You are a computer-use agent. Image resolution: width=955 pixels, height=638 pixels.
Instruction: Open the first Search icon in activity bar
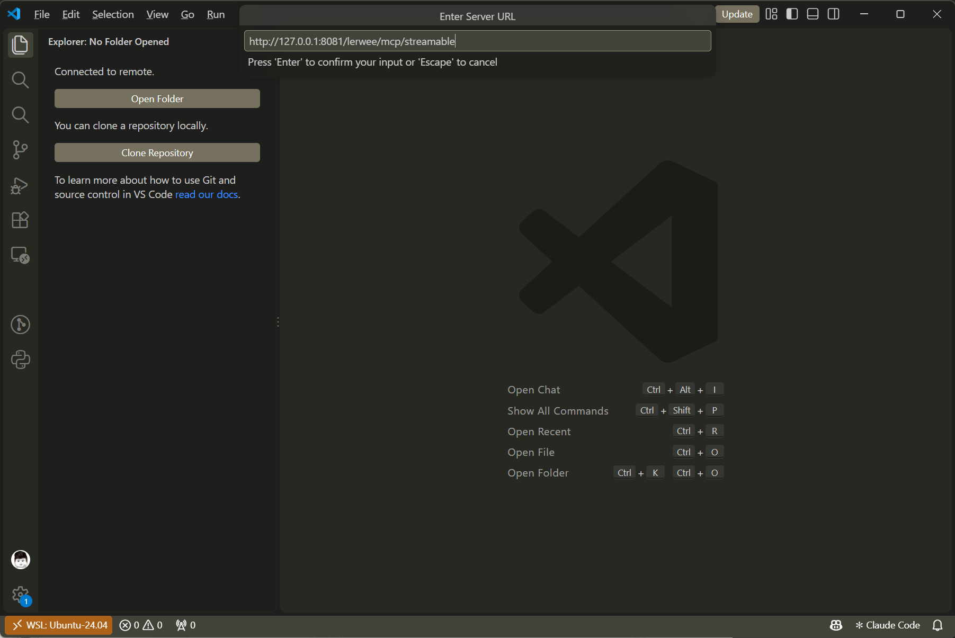coord(20,79)
